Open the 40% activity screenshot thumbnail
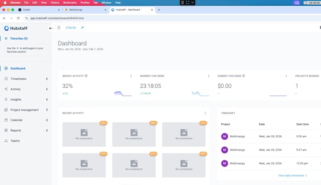 pyautogui.click(x=184, y=165)
